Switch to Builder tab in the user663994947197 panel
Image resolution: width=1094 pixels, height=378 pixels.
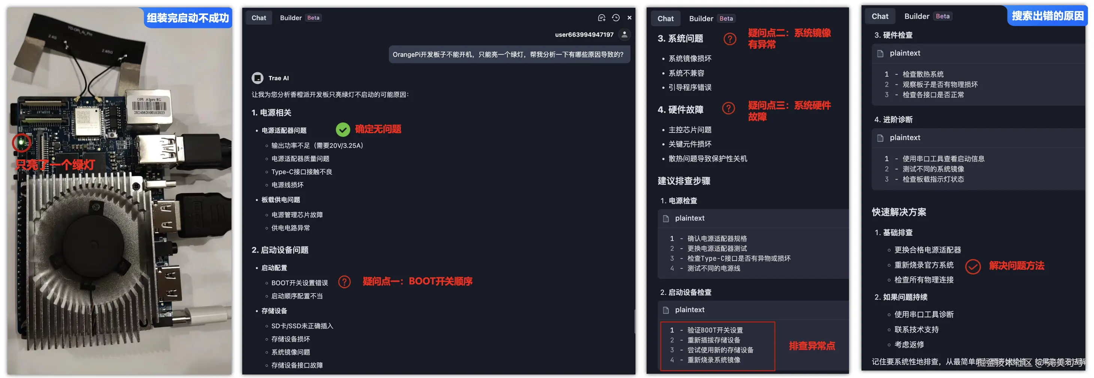290,18
